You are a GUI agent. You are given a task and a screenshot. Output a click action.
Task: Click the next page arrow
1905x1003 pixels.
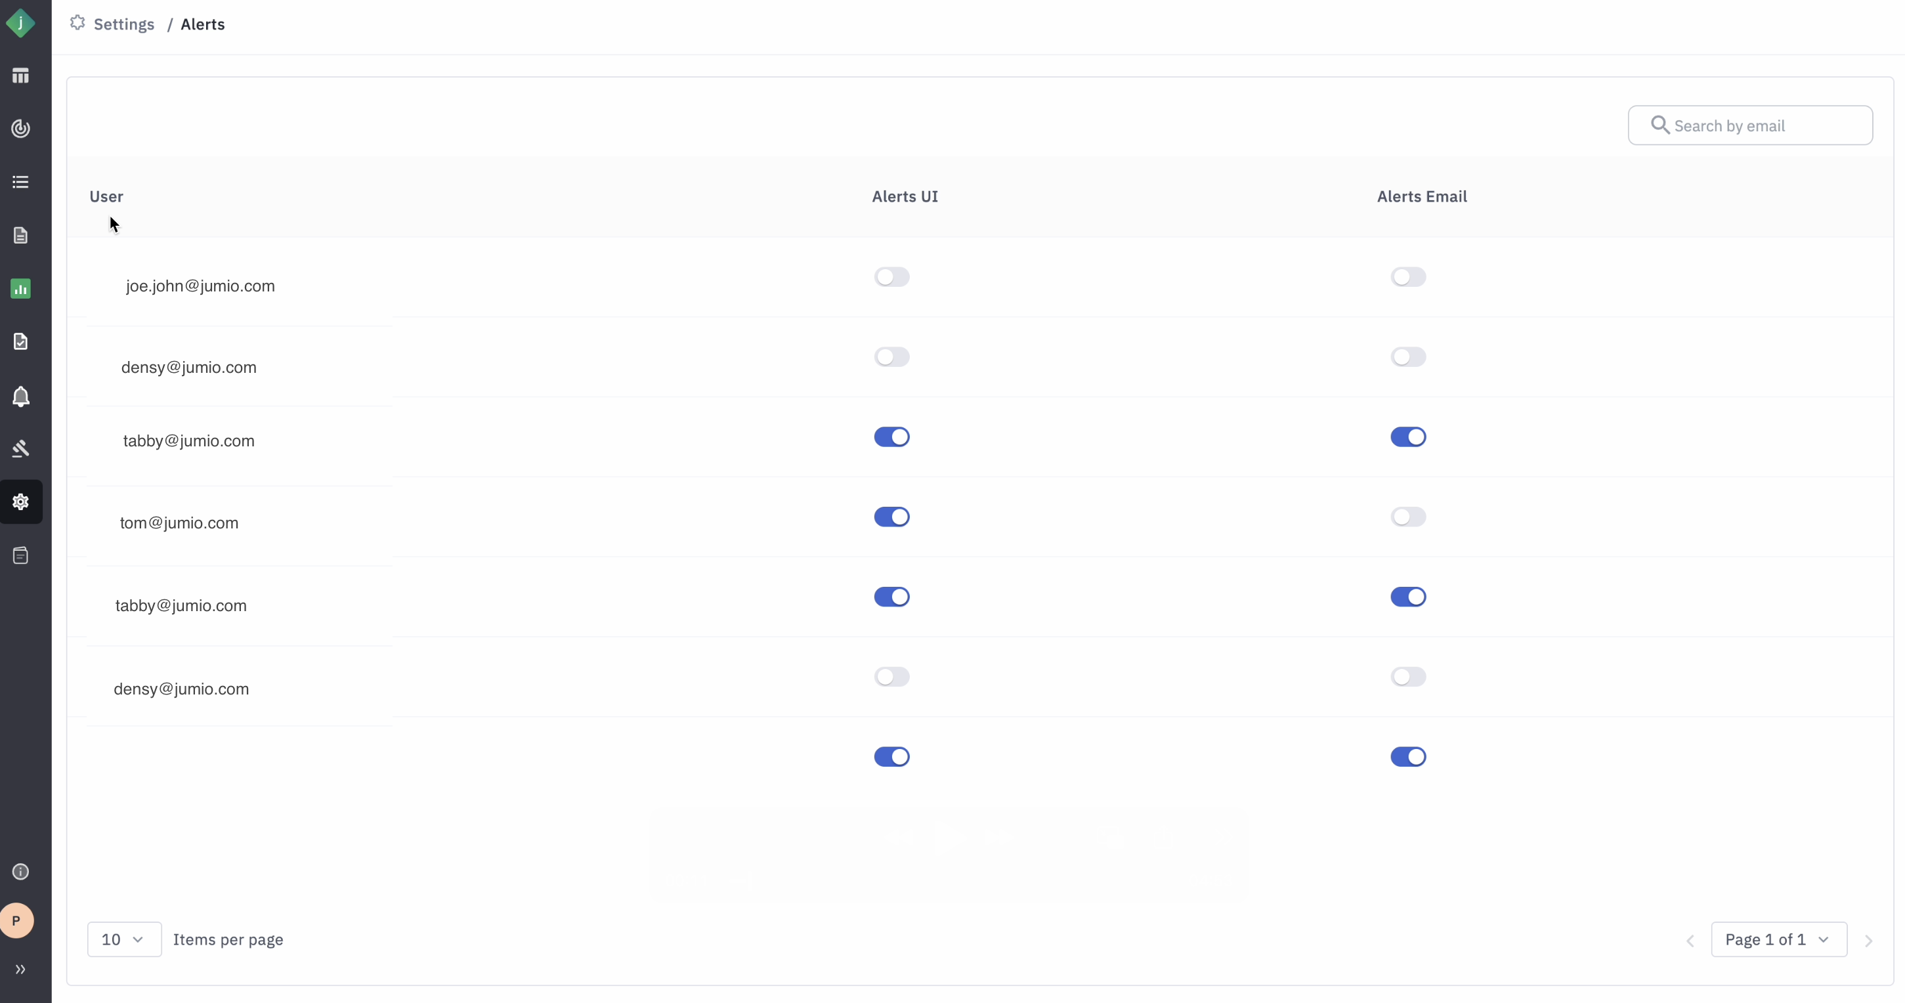(1869, 941)
